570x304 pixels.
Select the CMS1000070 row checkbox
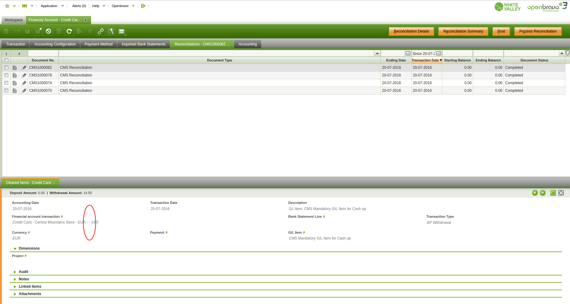click(x=6, y=91)
